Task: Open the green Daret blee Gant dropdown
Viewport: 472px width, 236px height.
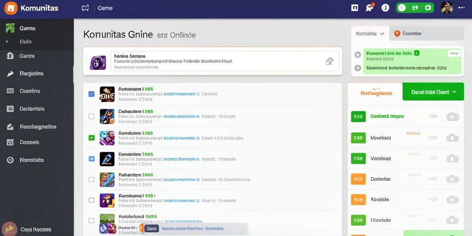Action: [x=433, y=92]
